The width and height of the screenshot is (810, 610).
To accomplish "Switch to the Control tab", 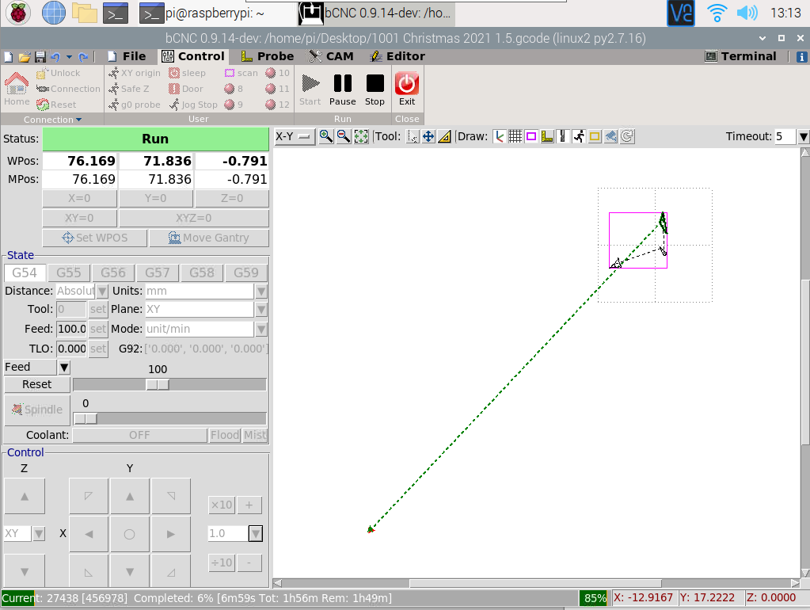I will [x=192, y=56].
